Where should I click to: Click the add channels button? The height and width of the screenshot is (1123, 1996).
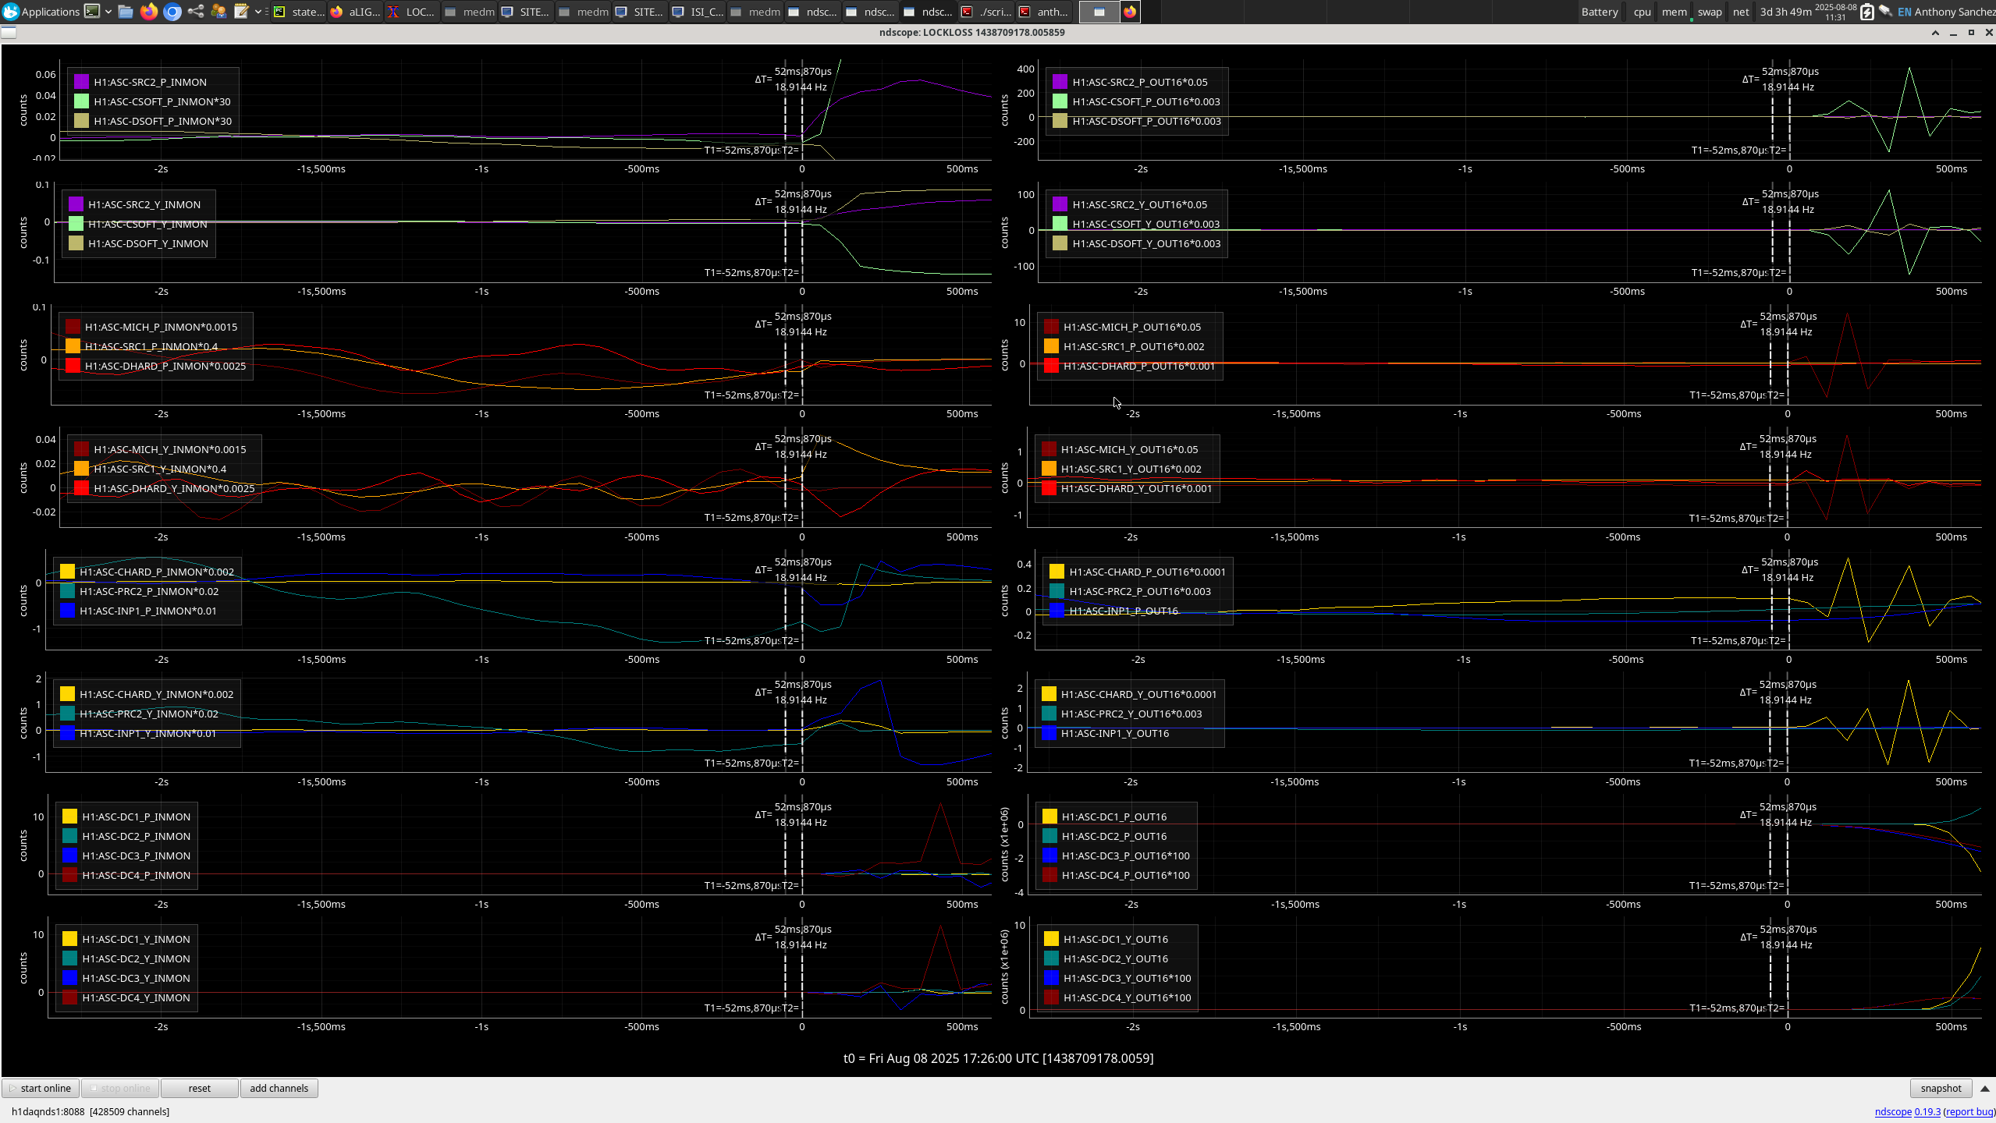coord(279,1089)
